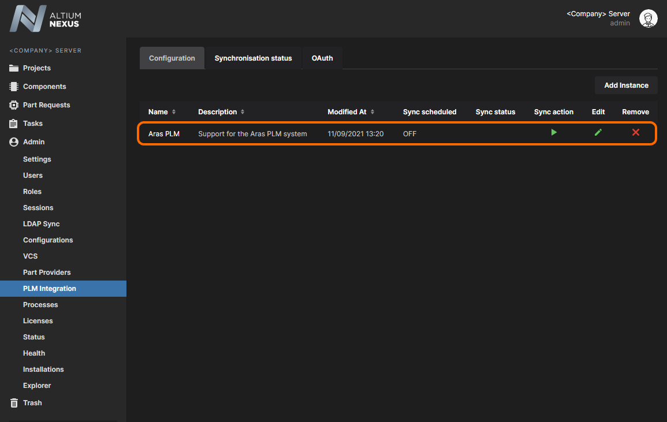Click the Tasks clipboard icon
This screenshot has height=422, width=667.
14,124
